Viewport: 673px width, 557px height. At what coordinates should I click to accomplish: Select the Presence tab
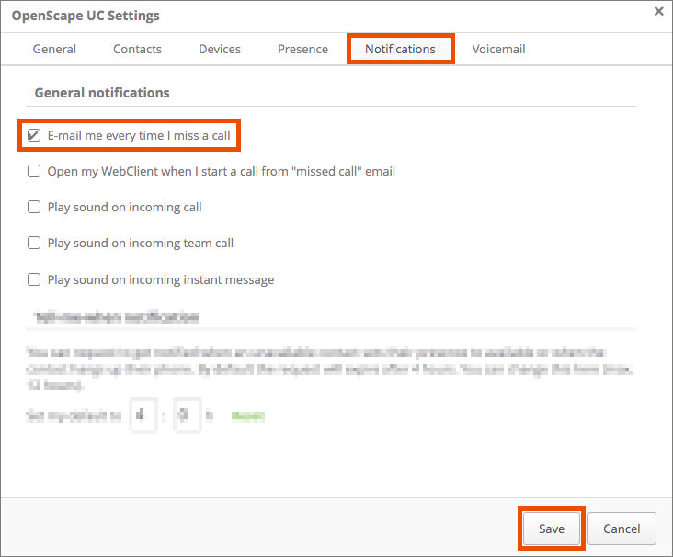click(303, 49)
